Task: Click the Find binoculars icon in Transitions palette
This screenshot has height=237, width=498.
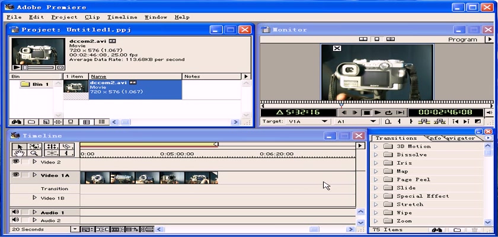Action: click(x=437, y=230)
